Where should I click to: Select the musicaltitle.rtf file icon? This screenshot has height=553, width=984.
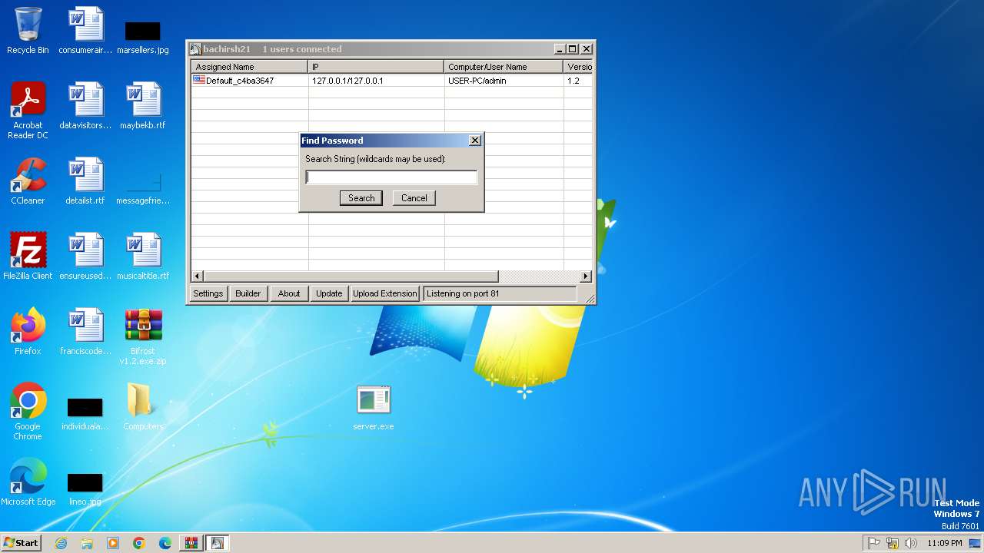[143, 257]
